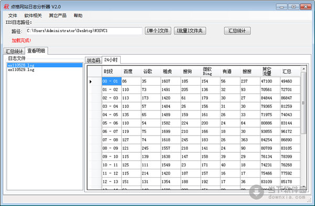Select the 01 - 02 time period cell

[111, 89]
